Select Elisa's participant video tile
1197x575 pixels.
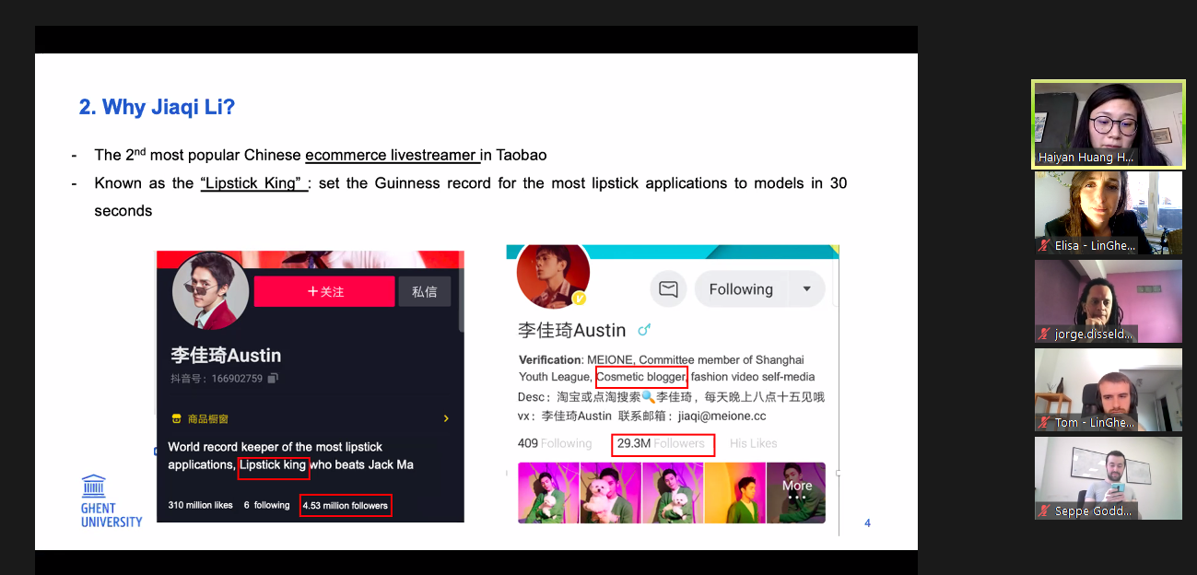[x=1109, y=213]
